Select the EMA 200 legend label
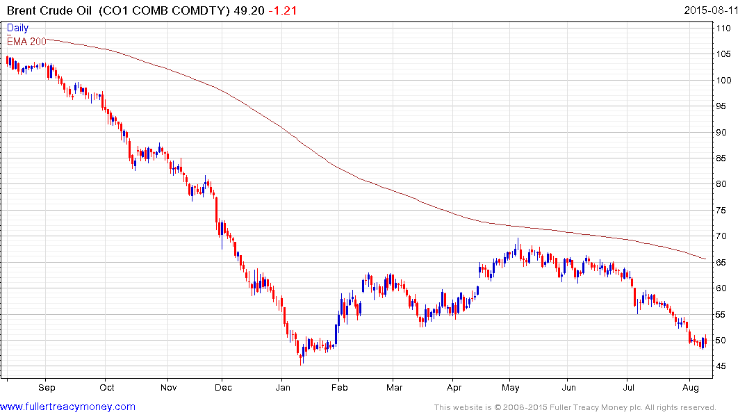Viewport: 747px width, 417px height. pos(26,42)
